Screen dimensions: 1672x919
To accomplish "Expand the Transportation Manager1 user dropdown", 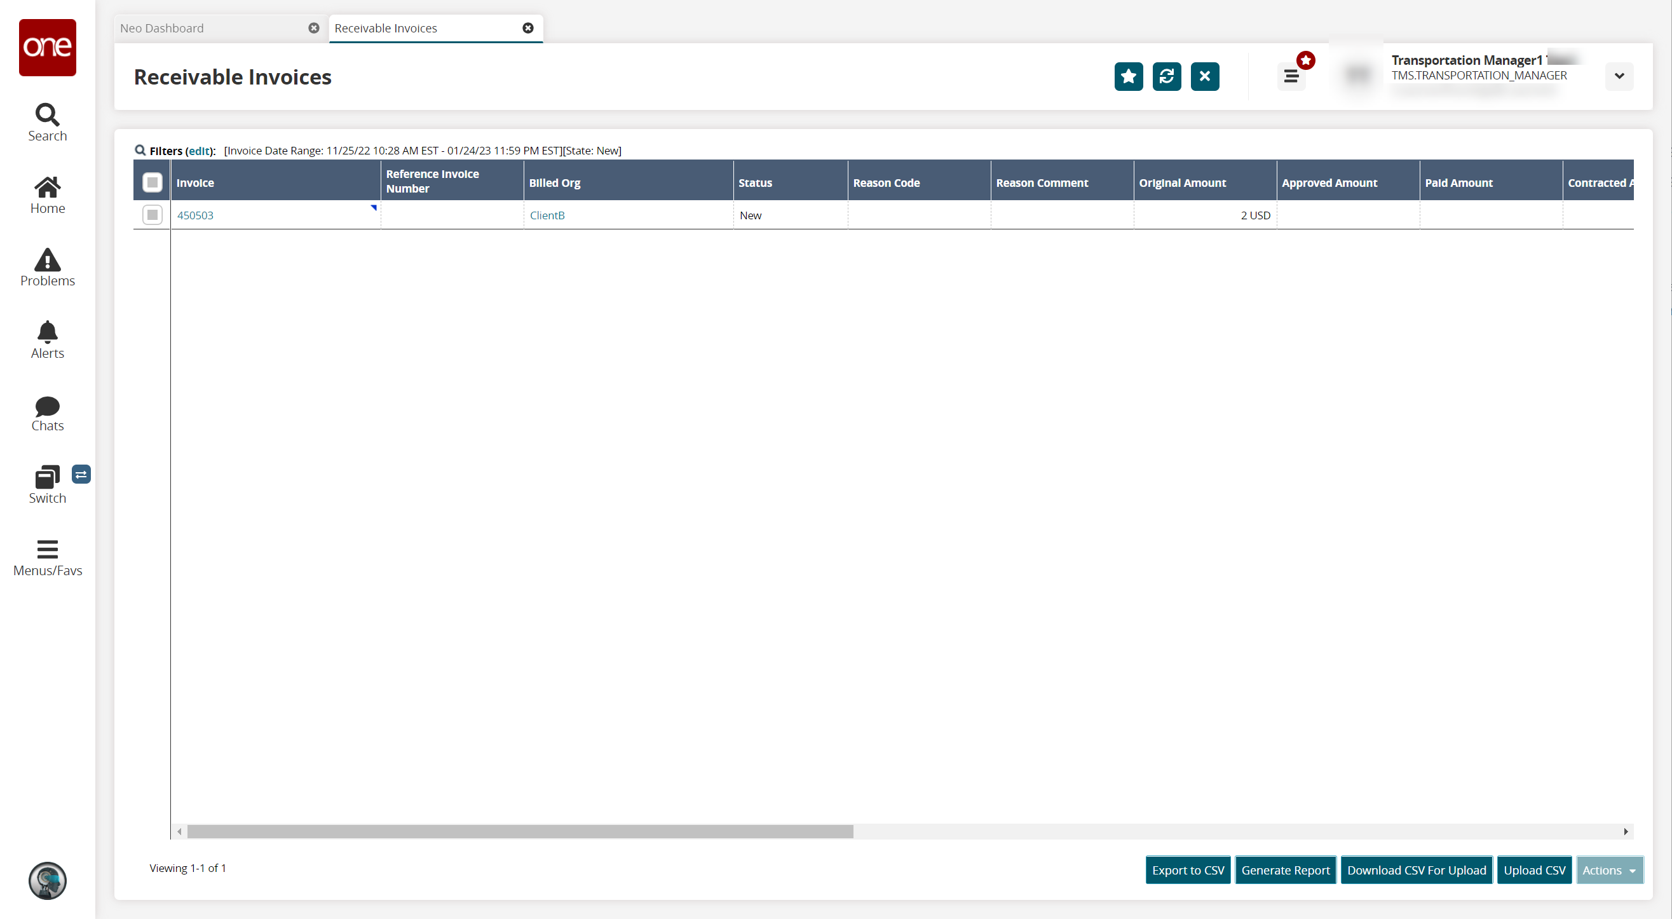I will (1620, 76).
